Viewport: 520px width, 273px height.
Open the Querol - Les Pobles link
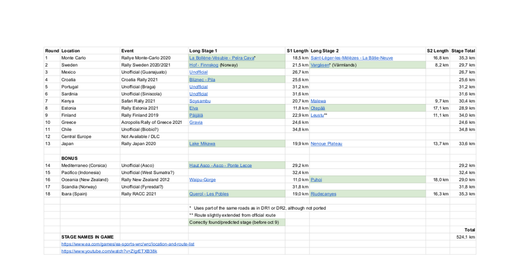pyautogui.click(x=209, y=194)
